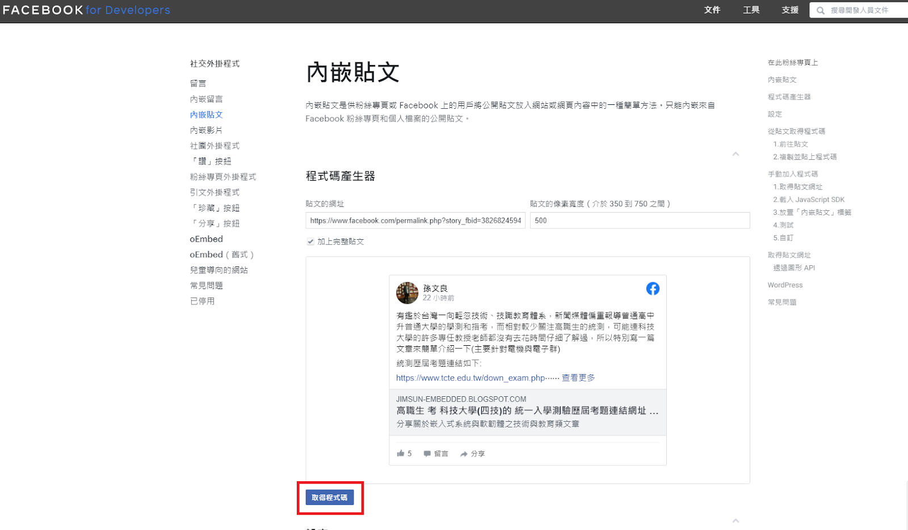The height and width of the screenshot is (530, 908).
Task: Open the 工具 menu in header
Action: (x=751, y=10)
